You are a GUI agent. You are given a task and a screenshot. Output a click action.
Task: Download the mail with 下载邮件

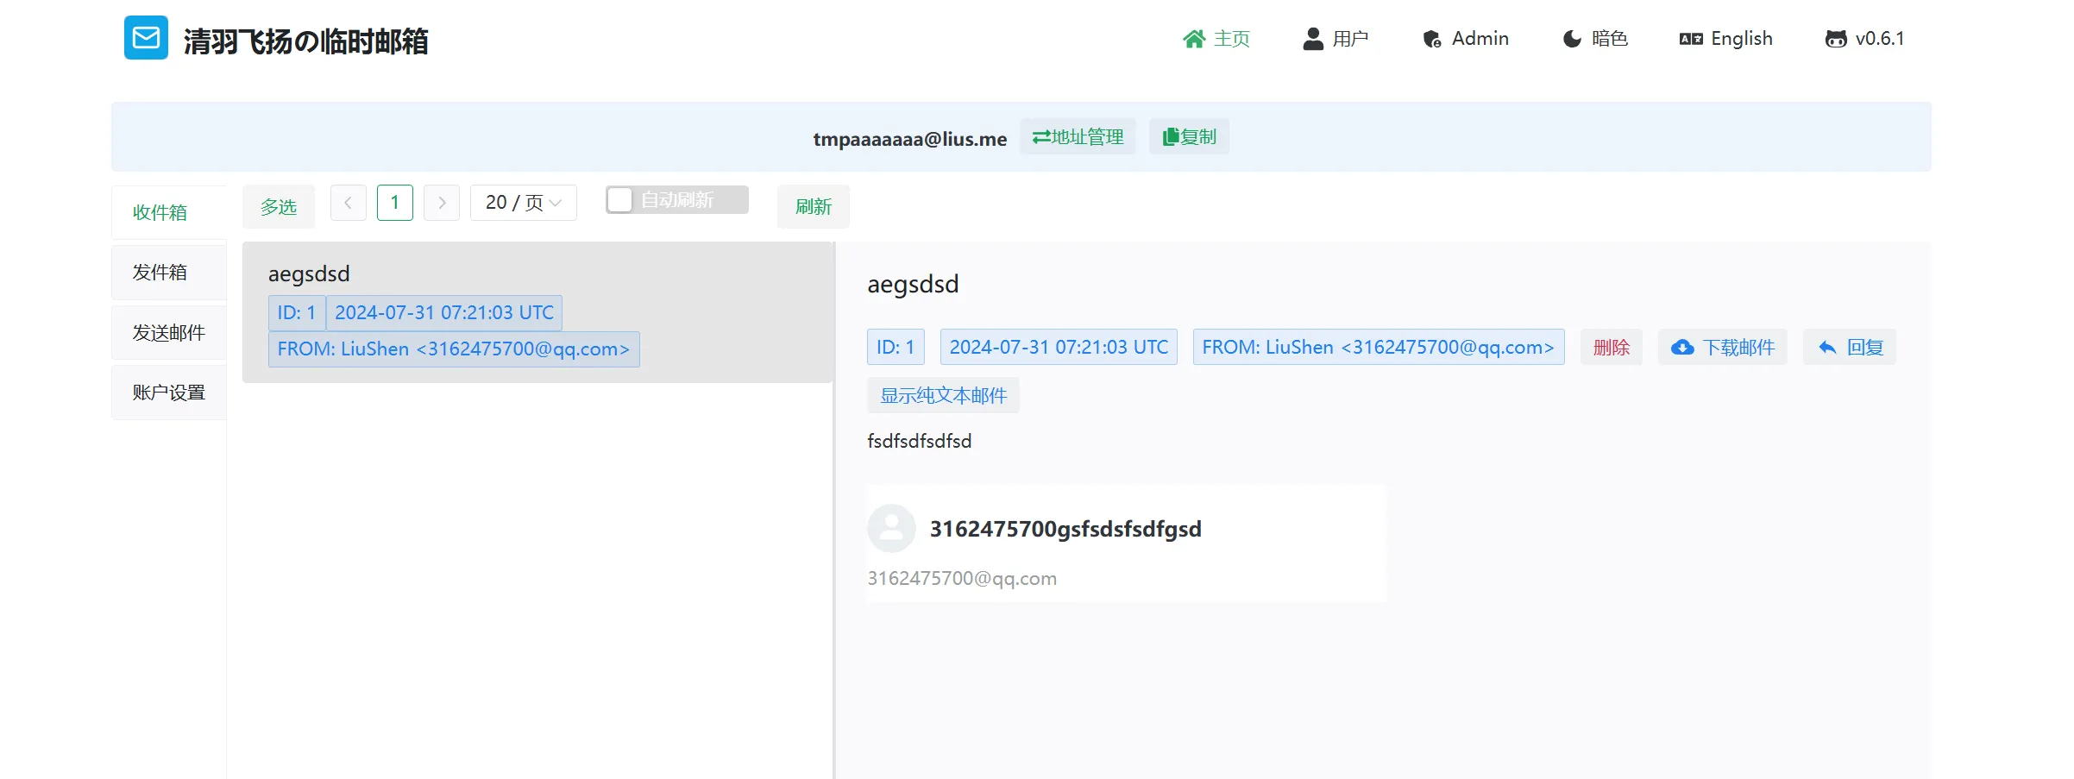coord(1722,348)
